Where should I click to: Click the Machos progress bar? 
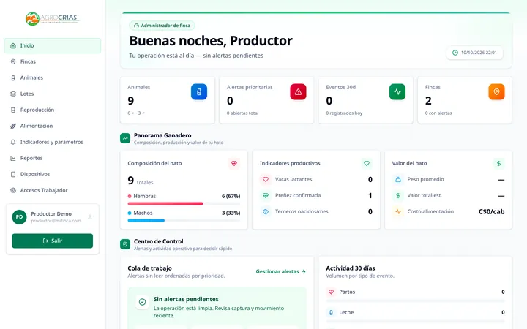tap(184, 221)
